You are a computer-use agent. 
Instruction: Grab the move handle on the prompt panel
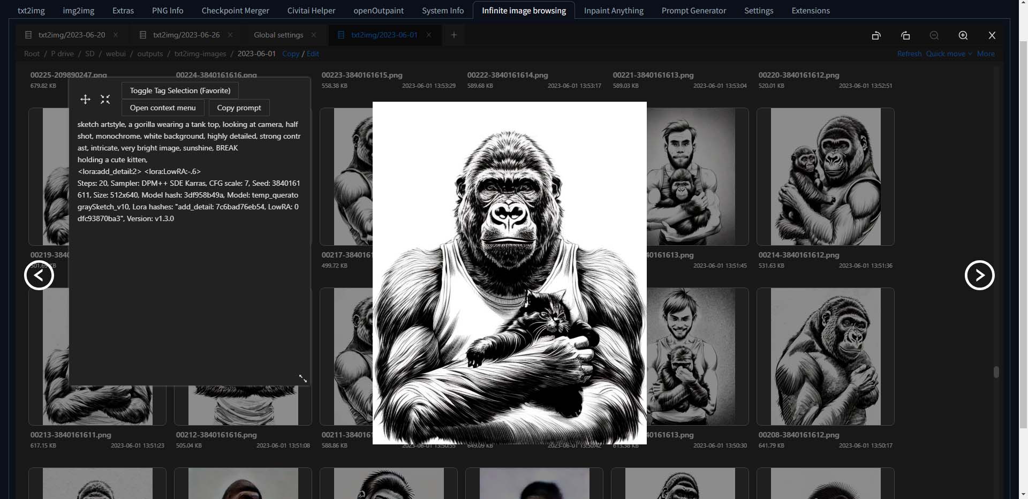click(x=85, y=100)
